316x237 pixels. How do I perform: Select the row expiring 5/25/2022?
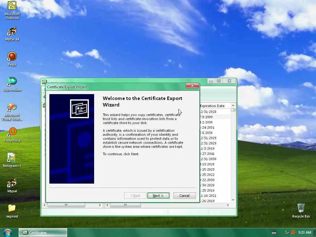pyautogui.click(x=215, y=175)
